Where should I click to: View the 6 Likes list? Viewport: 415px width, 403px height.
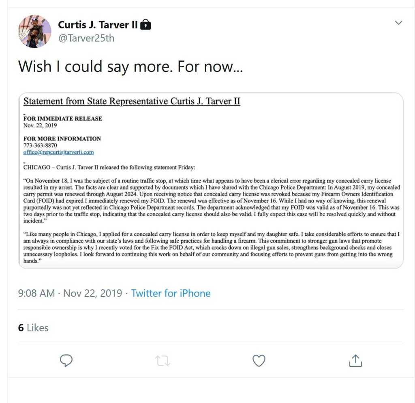(33, 328)
